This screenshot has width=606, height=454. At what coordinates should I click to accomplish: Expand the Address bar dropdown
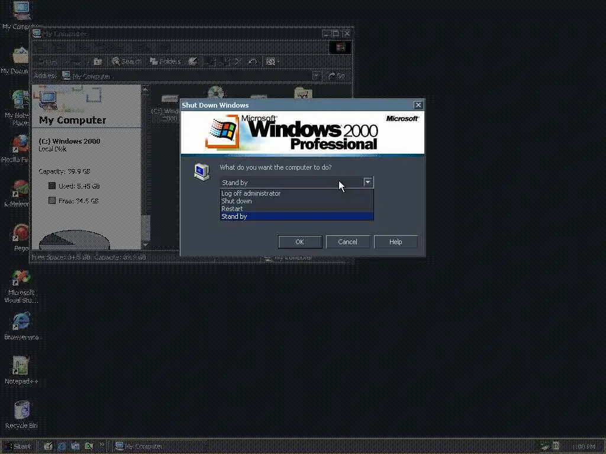317,76
